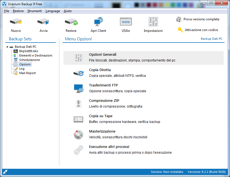Click the Prova versione completa box icon
The width and height of the screenshot is (230, 177).
179,19
